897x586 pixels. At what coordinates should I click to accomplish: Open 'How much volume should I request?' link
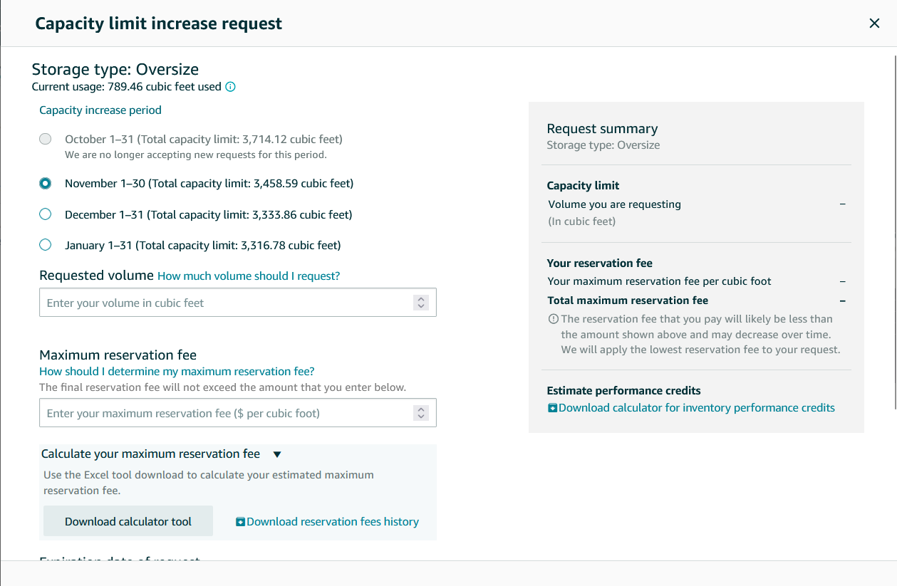point(249,276)
